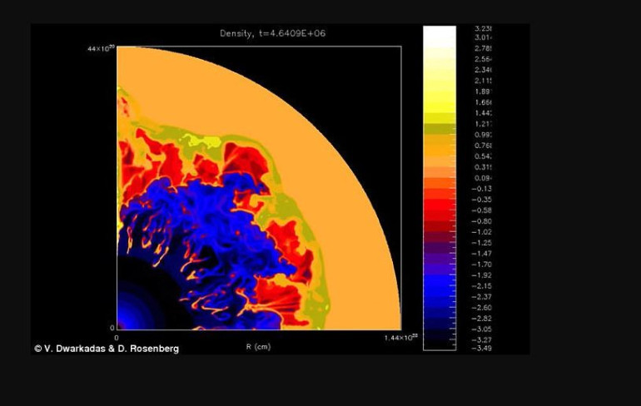Viewport: 641px width, 406px height.
Task: Click the 0 label beside the y-axis
Action: pyautogui.click(x=112, y=328)
